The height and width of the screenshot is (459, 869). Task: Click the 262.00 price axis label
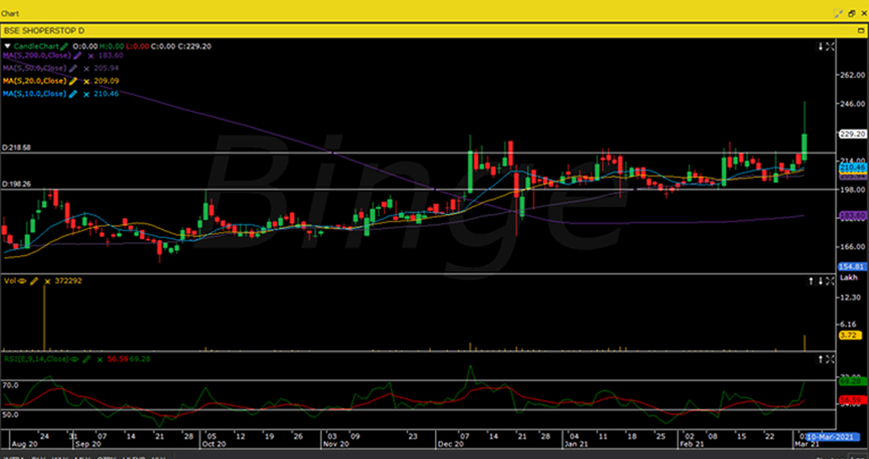[852, 75]
